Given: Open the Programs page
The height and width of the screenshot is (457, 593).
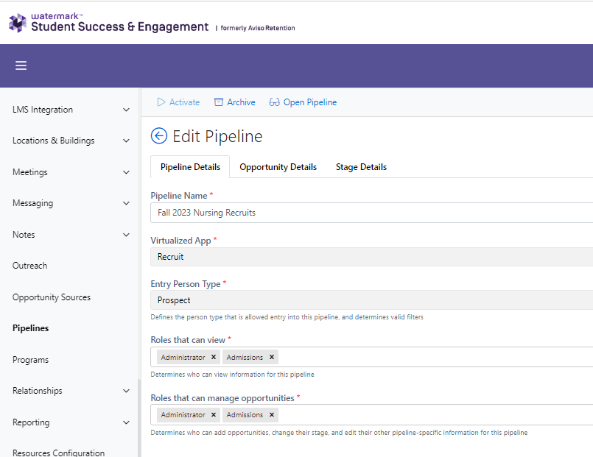Looking at the screenshot, I should click(30, 359).
